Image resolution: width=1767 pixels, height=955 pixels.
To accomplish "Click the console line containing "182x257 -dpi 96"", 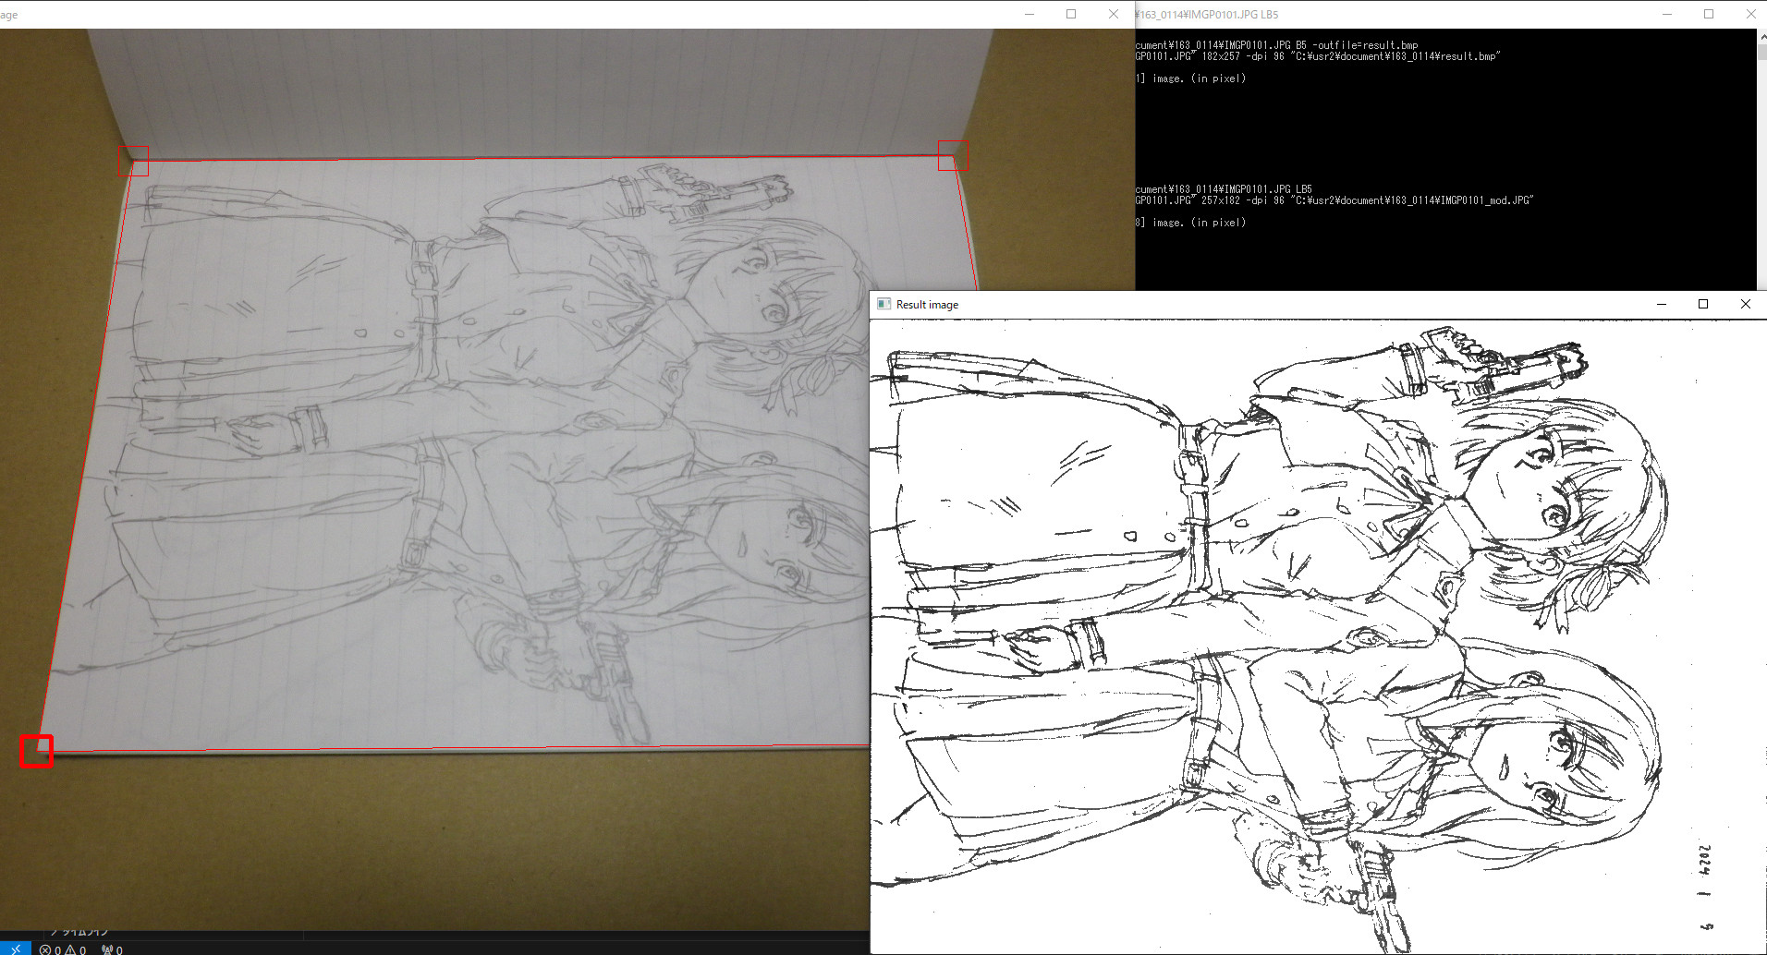I will [1318, 56].
